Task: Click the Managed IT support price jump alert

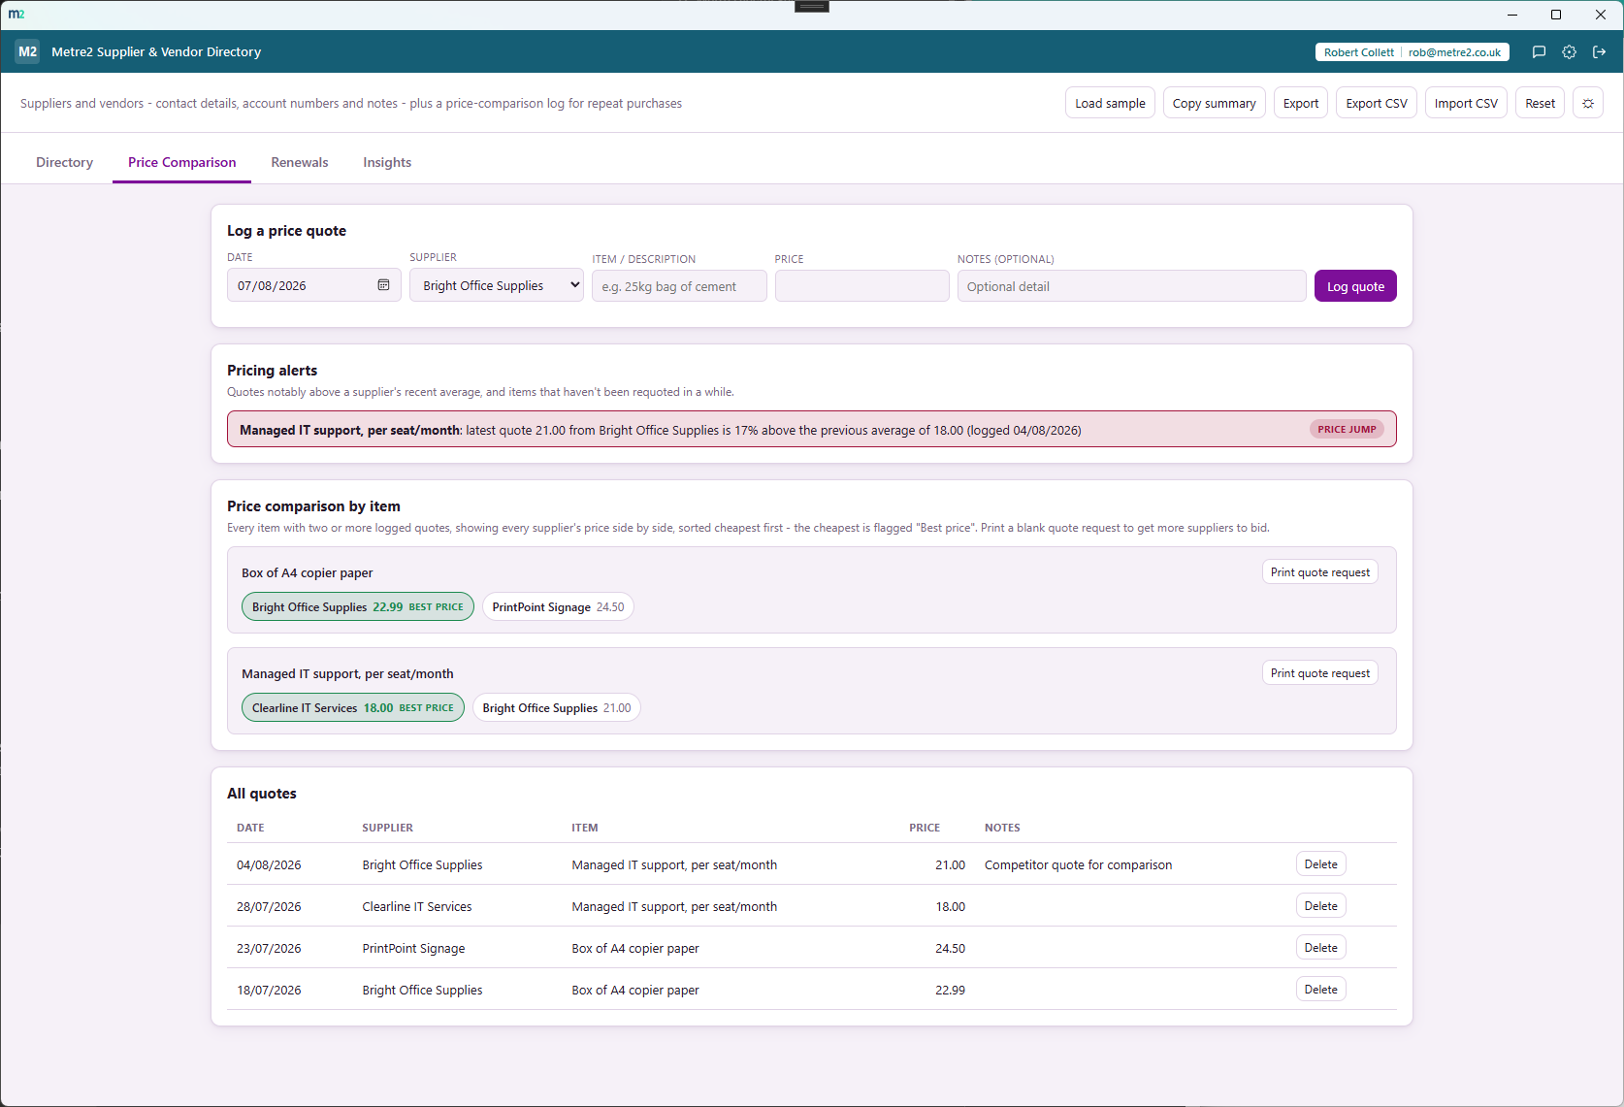Action: click(x=811, y=429)
